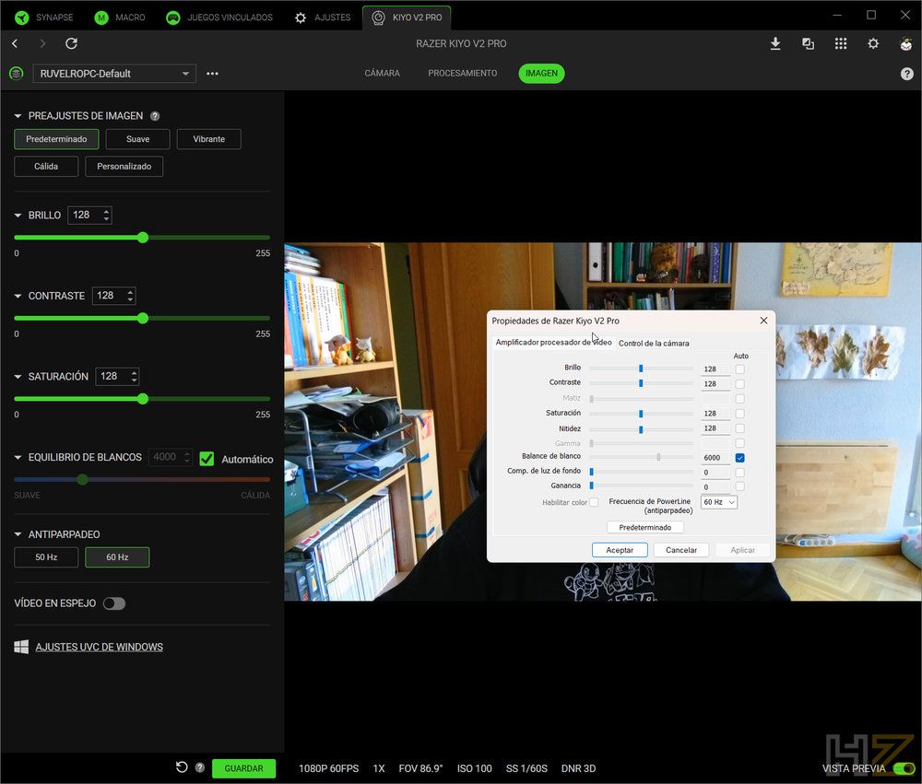The width and height of the screenshot is (922, 784).
Task: Select the Vibrante preset
Action: click(x=208, y=139)
